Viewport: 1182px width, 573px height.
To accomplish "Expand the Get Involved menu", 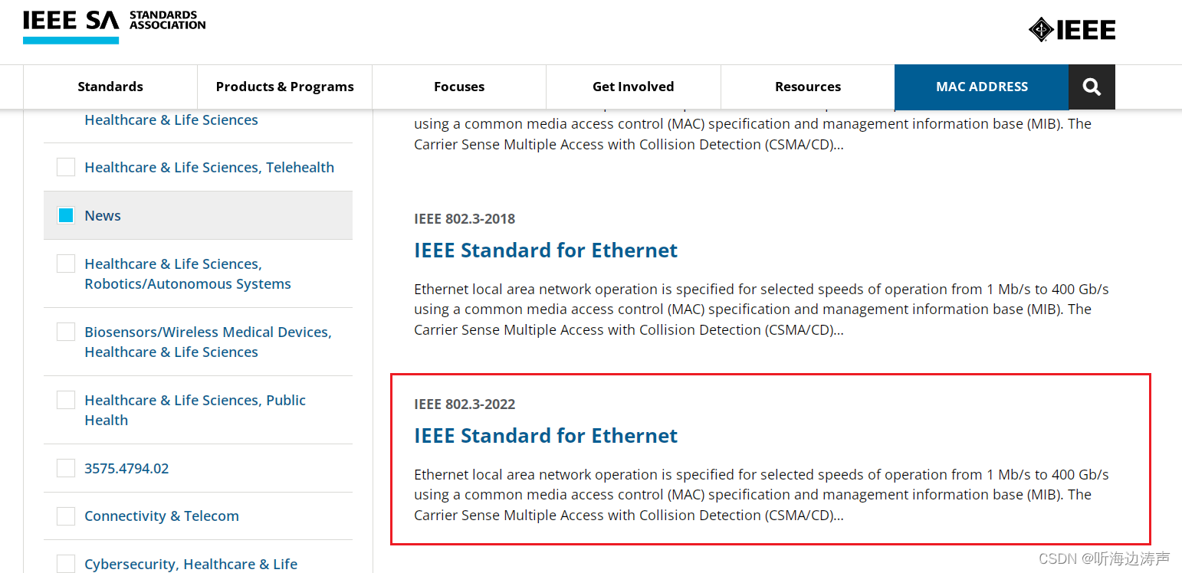I will click(633, 87).
